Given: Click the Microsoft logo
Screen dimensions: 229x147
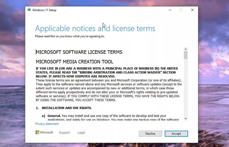Looking at the screenshot, I should [44, 132].
